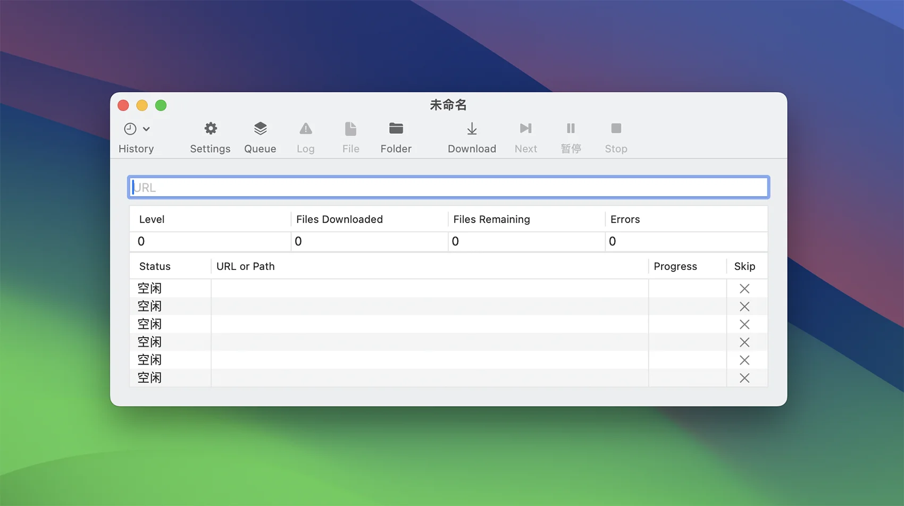
Task: Click the File toolbar icon
Action: pyautogui.click(x=350, y=129)
